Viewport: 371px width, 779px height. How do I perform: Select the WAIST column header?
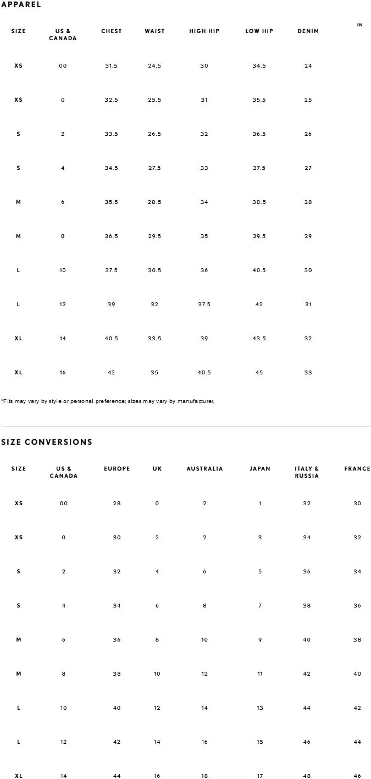point(154,31)
